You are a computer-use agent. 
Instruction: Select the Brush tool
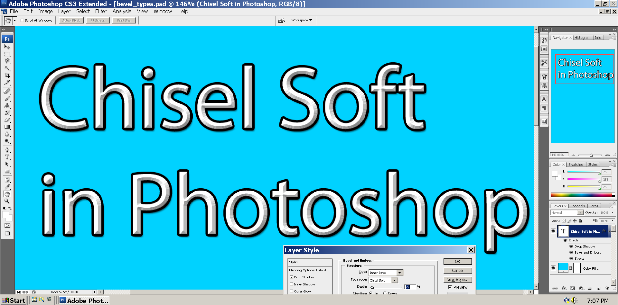[7, 98]
